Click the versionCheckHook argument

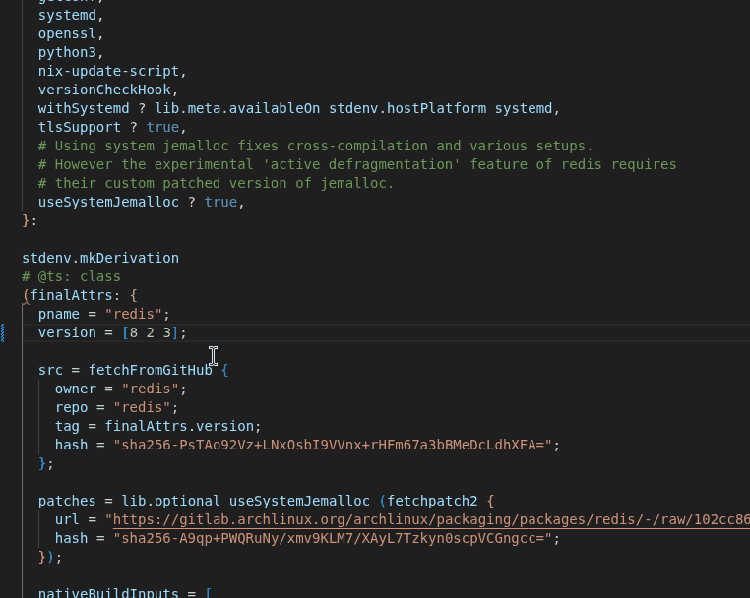(104, 90)
